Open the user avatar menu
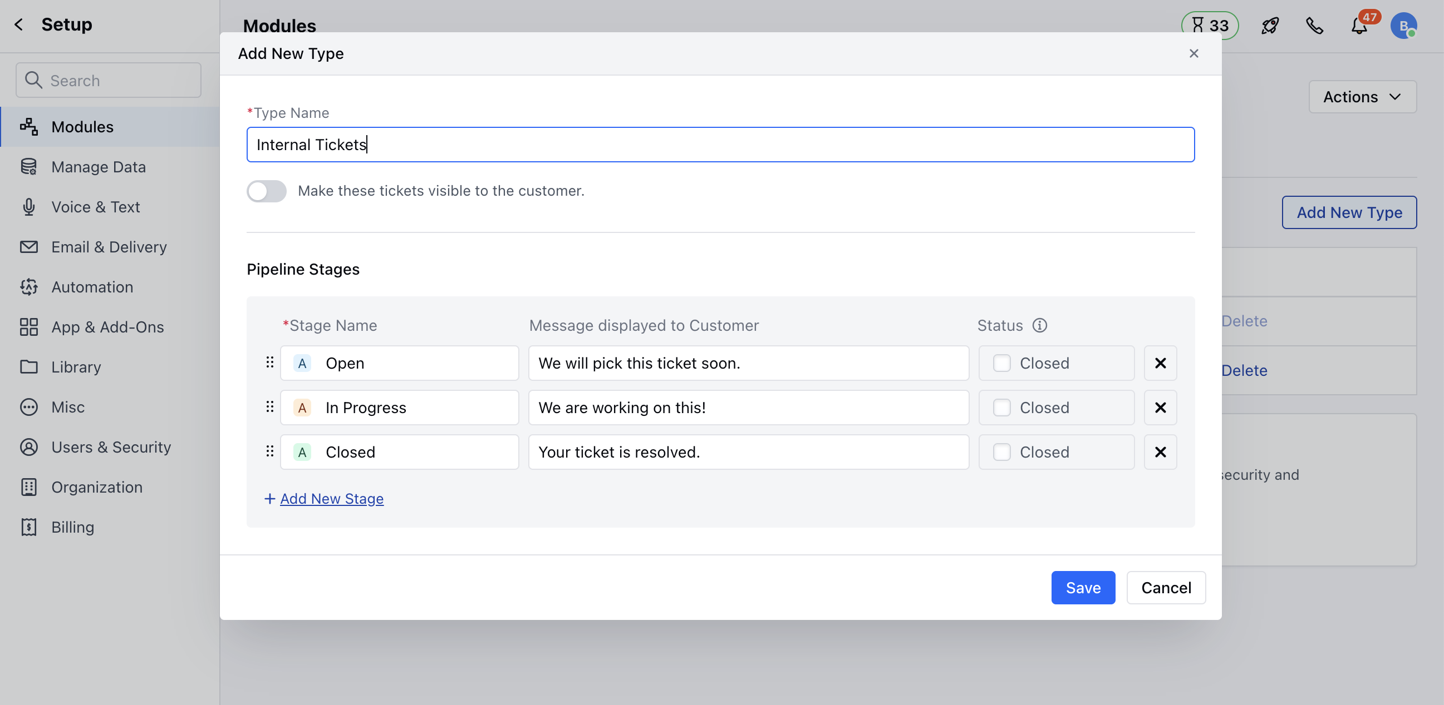This screenshot has height=705, width=1444. [1403, 26]
